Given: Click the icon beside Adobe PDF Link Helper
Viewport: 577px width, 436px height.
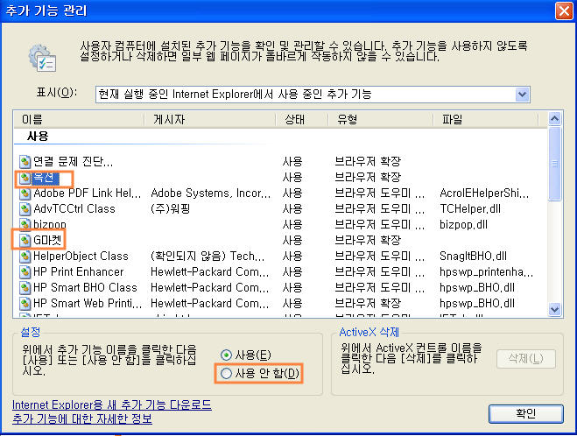Looking at the screenshot, I should point(25,193).
